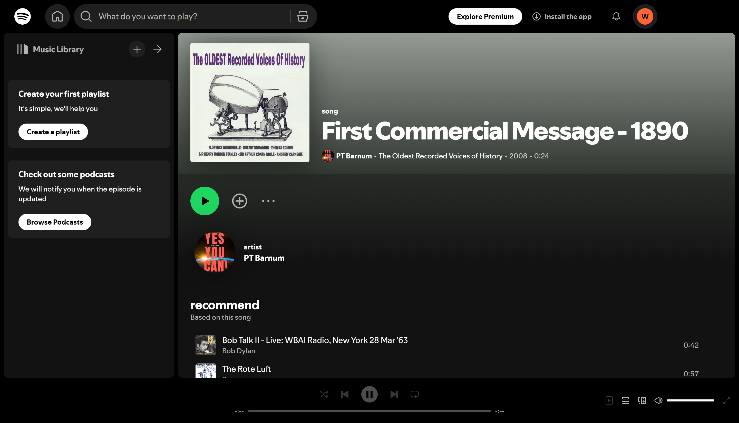
Task: Expand the Music Library sidebar
Action: coord(157,49)
